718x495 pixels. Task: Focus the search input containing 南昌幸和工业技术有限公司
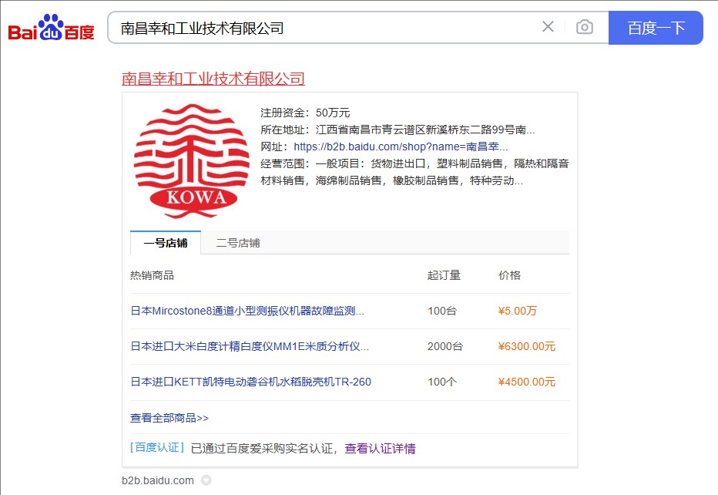(324, 28)
